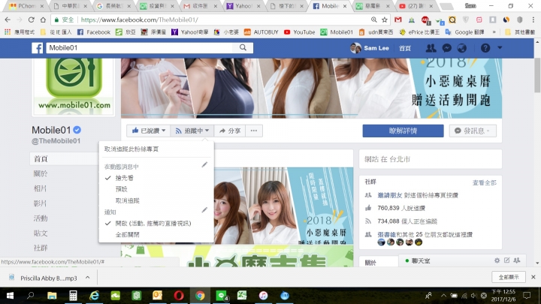
Task: Click the 分享 share button
Action: tap(230, 131)
